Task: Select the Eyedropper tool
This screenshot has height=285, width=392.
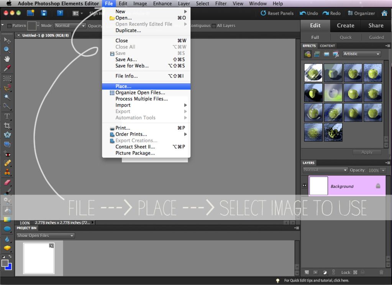Action: pos(7,68)
